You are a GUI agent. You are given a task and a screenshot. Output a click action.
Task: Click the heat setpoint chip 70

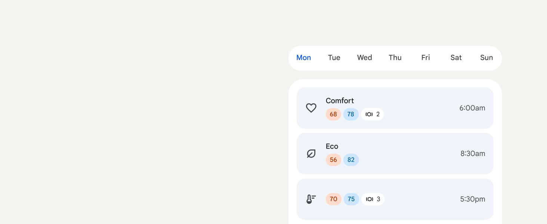coord(333,199)
